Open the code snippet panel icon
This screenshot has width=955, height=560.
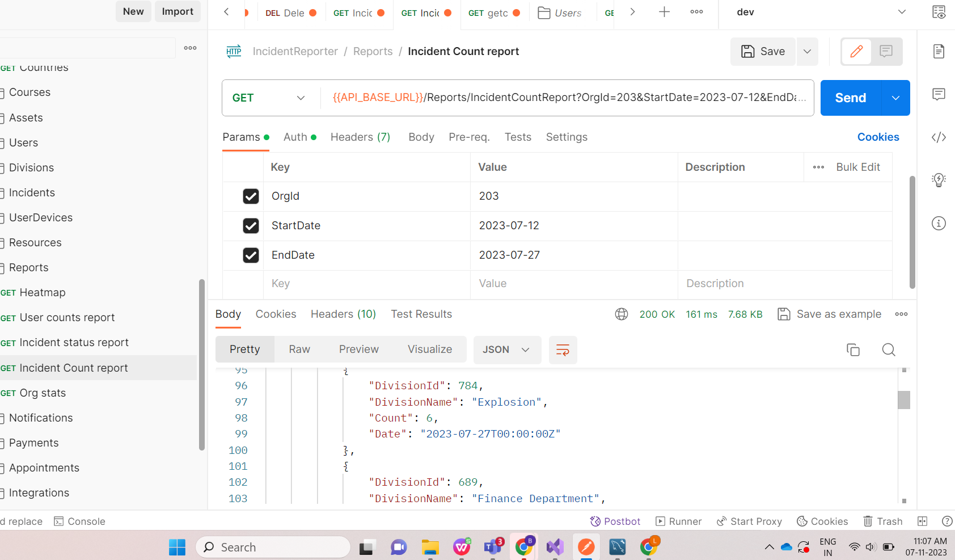tap(939, 137)
